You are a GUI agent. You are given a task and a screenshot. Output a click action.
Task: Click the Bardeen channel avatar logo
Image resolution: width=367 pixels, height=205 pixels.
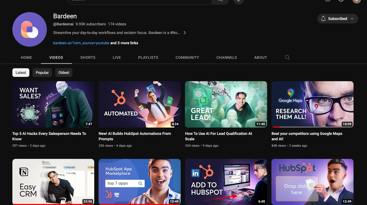click(x=30, y=29)
